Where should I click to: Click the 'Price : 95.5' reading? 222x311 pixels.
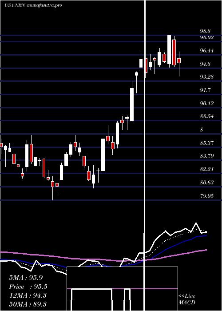click(28, 287)
